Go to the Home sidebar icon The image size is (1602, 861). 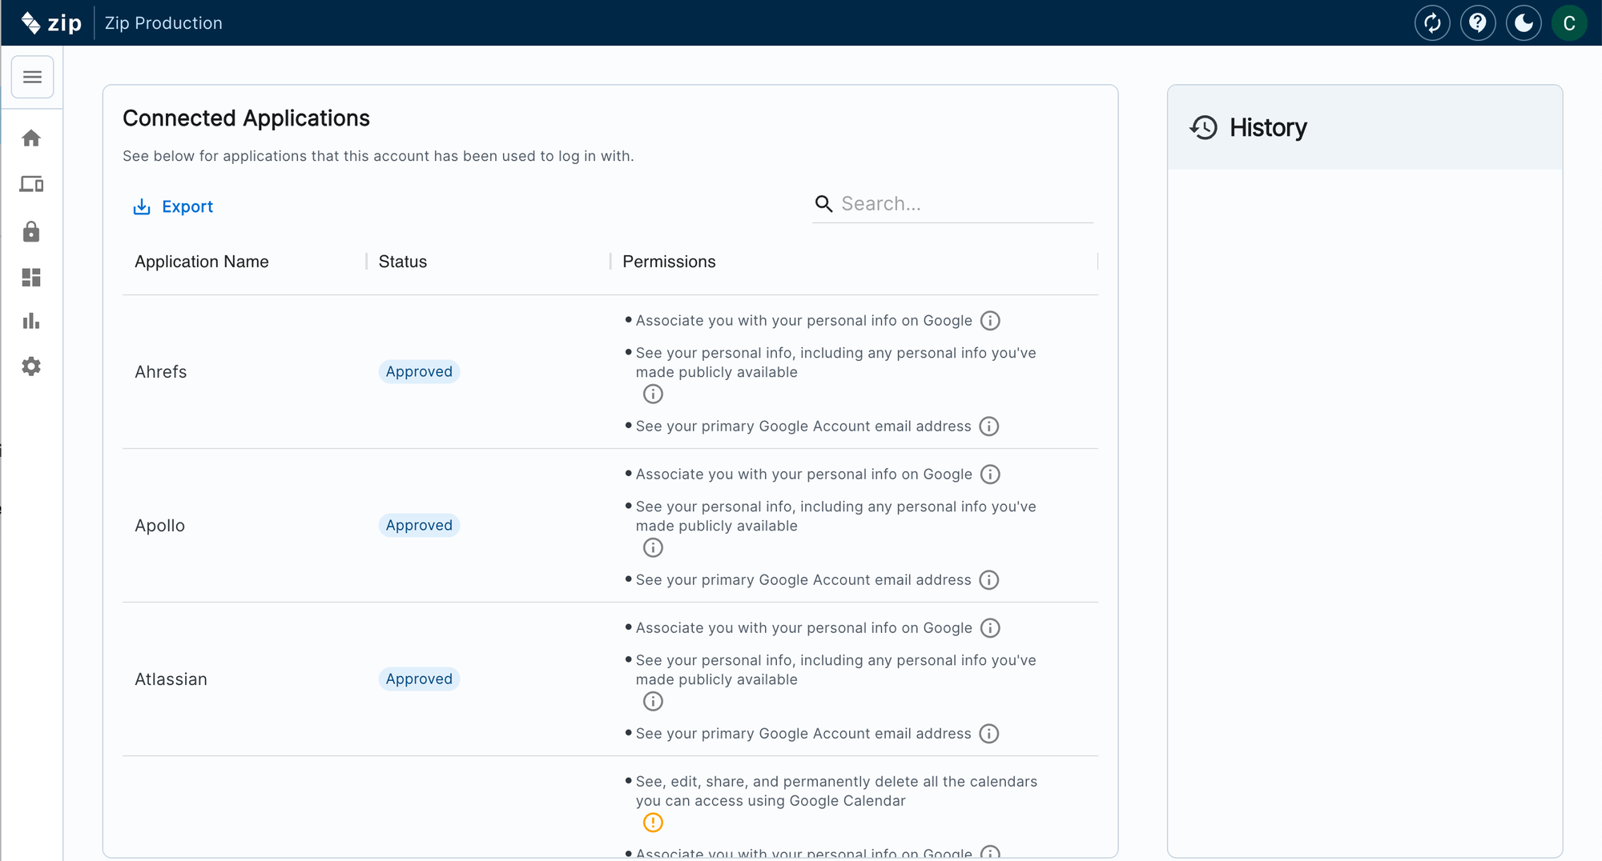click(x=31, y=138)
